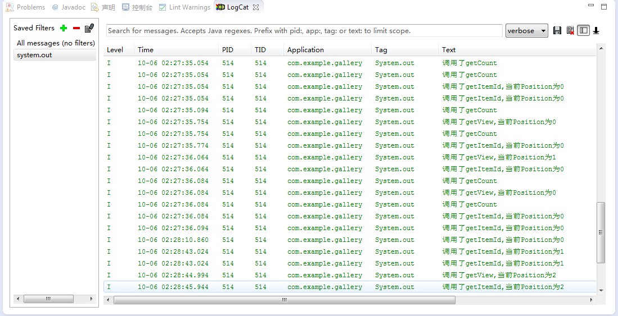Export selected log items to file

[557, 30]
